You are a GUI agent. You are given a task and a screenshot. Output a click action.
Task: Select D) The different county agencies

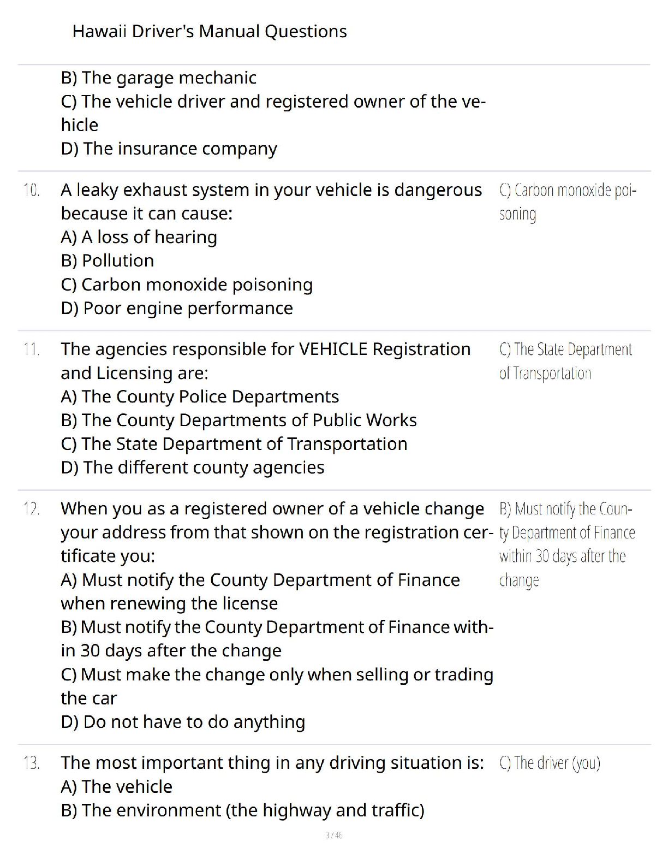pyautogui.click(x=193, y=467)
